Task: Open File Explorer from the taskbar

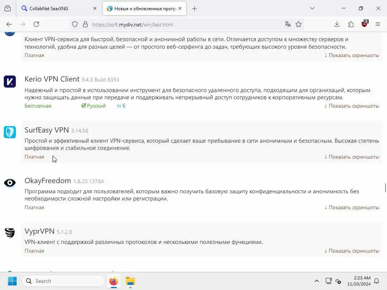Action: point(130,281)
